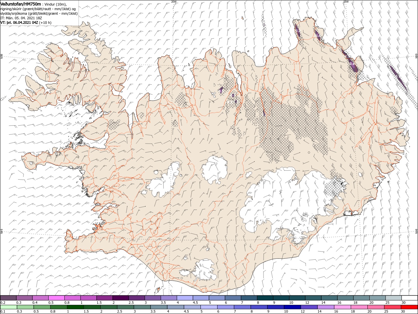Pick the bottom-row rain swatch labeled 3

pos(142,307)
